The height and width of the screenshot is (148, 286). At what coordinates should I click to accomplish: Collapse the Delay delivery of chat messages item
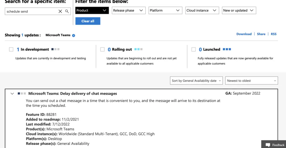[12, 94]
